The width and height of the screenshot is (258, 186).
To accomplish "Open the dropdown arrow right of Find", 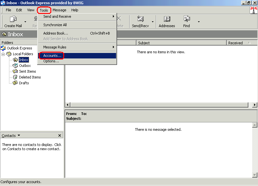I will [x=199, y=22].
